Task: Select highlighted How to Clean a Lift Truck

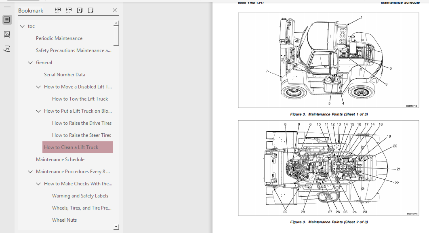Action: click(78, 147)
